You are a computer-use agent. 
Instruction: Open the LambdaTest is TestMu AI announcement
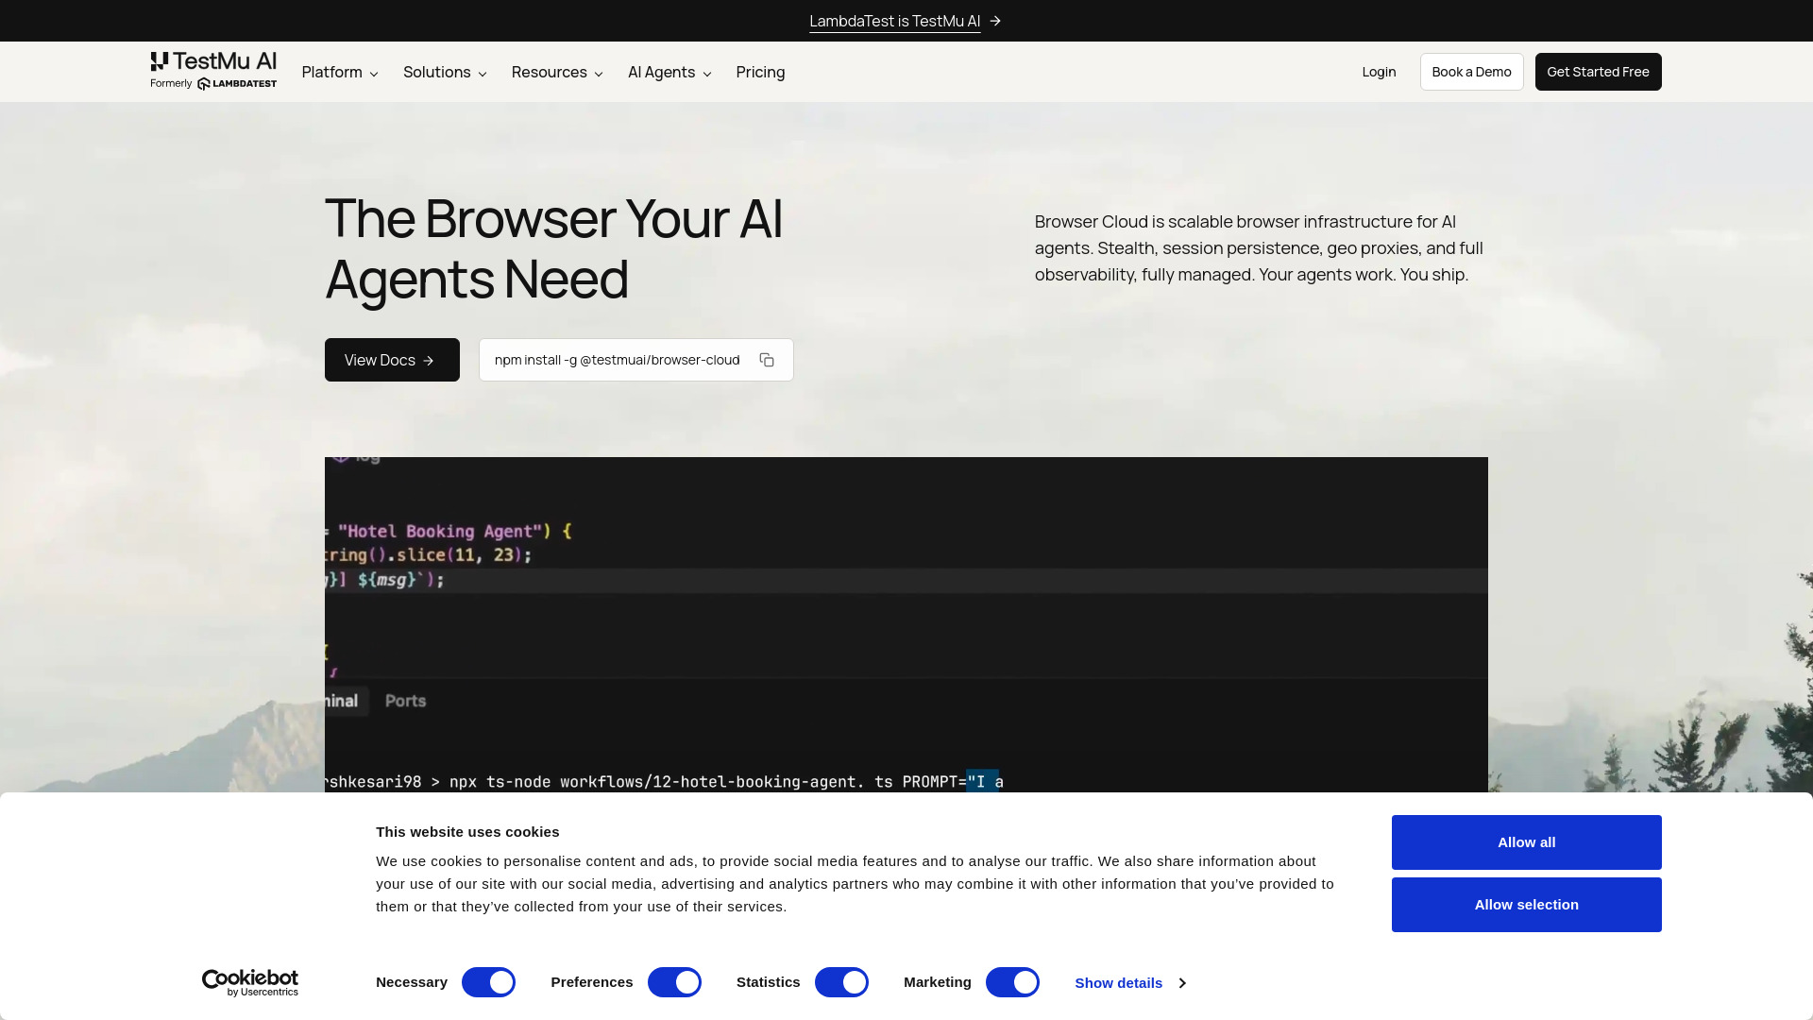click(894, 21)
